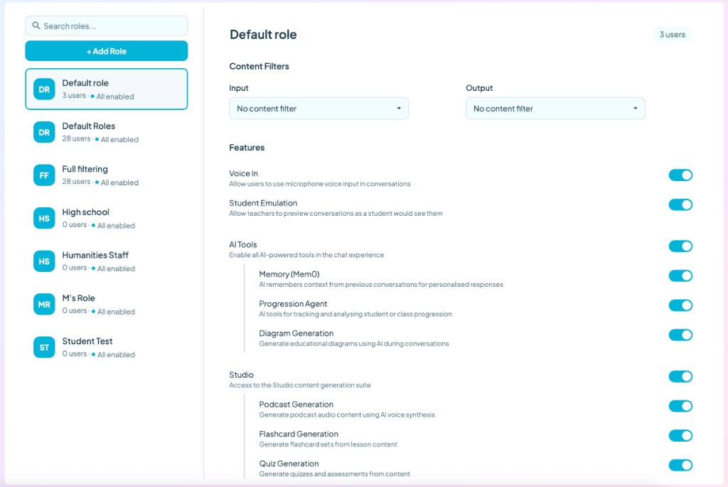Open the Output content filter dropdown
The width and height of the screenshot is (728, 487).
tap(555, 108)
